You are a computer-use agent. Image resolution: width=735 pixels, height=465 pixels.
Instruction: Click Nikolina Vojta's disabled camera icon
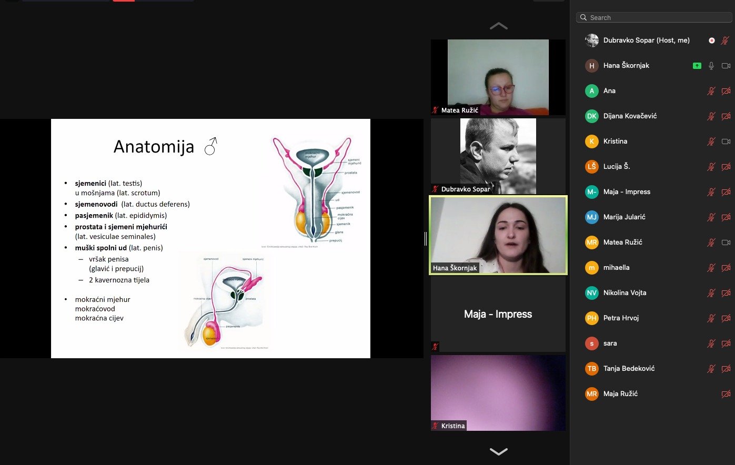[x=726, y=293]
